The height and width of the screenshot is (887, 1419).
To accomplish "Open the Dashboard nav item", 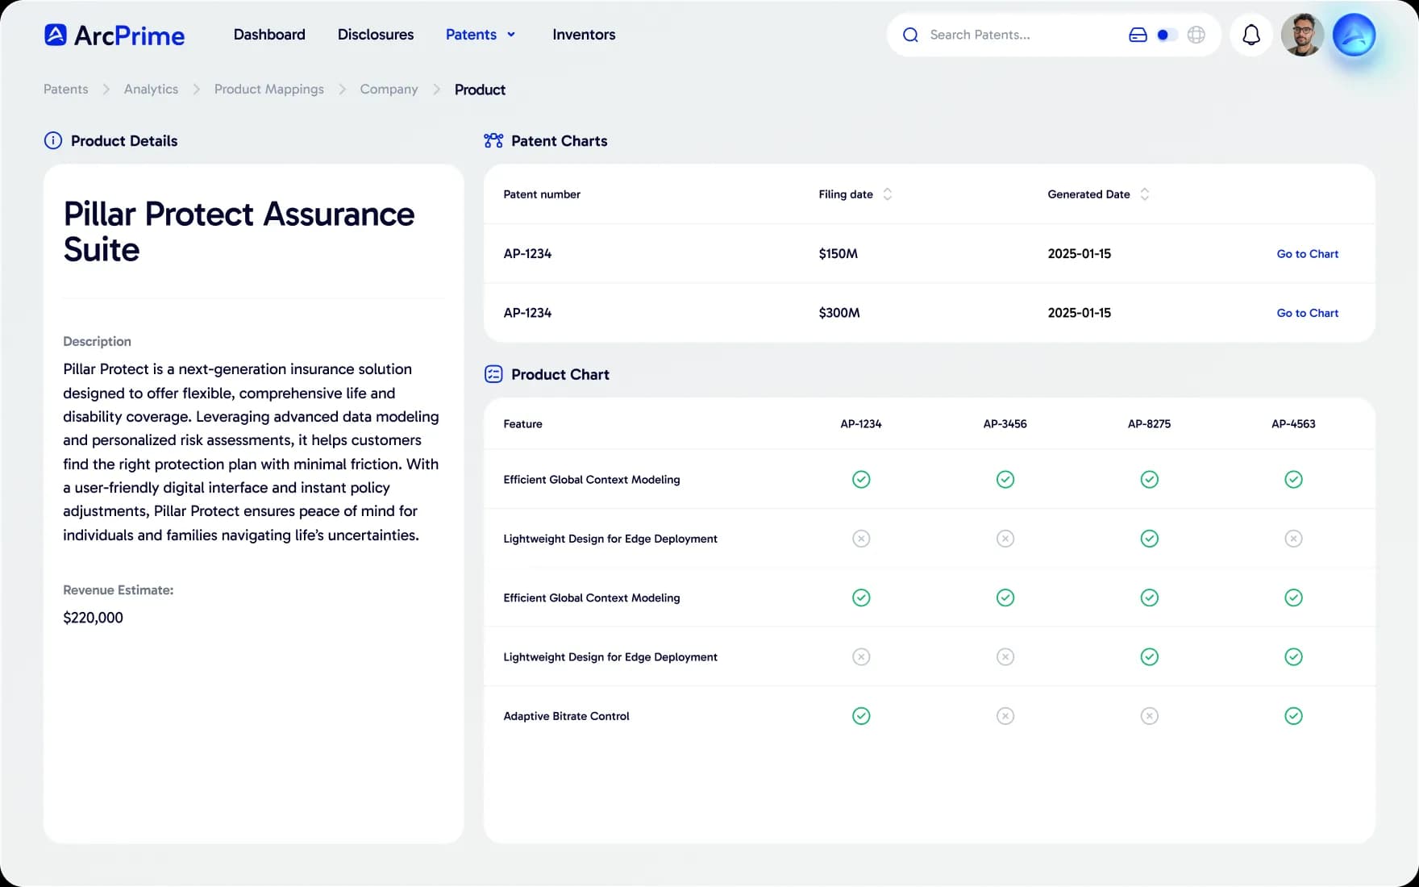I will point(269,35).
